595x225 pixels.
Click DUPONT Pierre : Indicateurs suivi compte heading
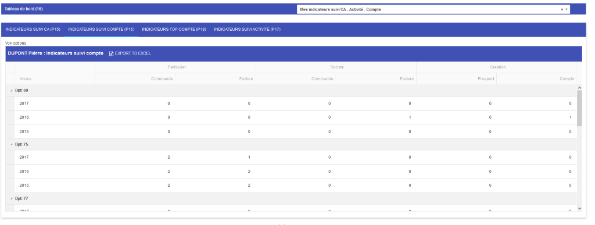pyautogui.click(x=55, y=53)
